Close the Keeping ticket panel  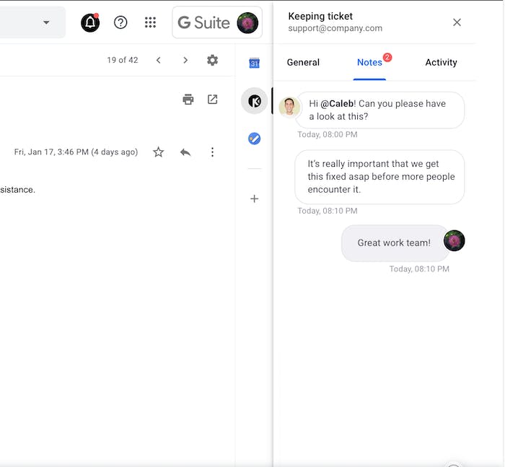coord(457,22)
